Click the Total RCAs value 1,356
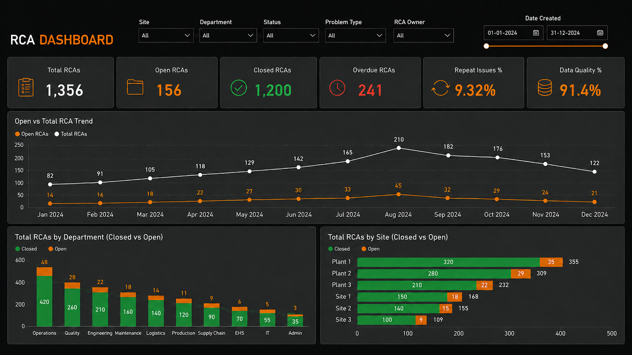Screen dimensions: 632x355 pos(65,91)
